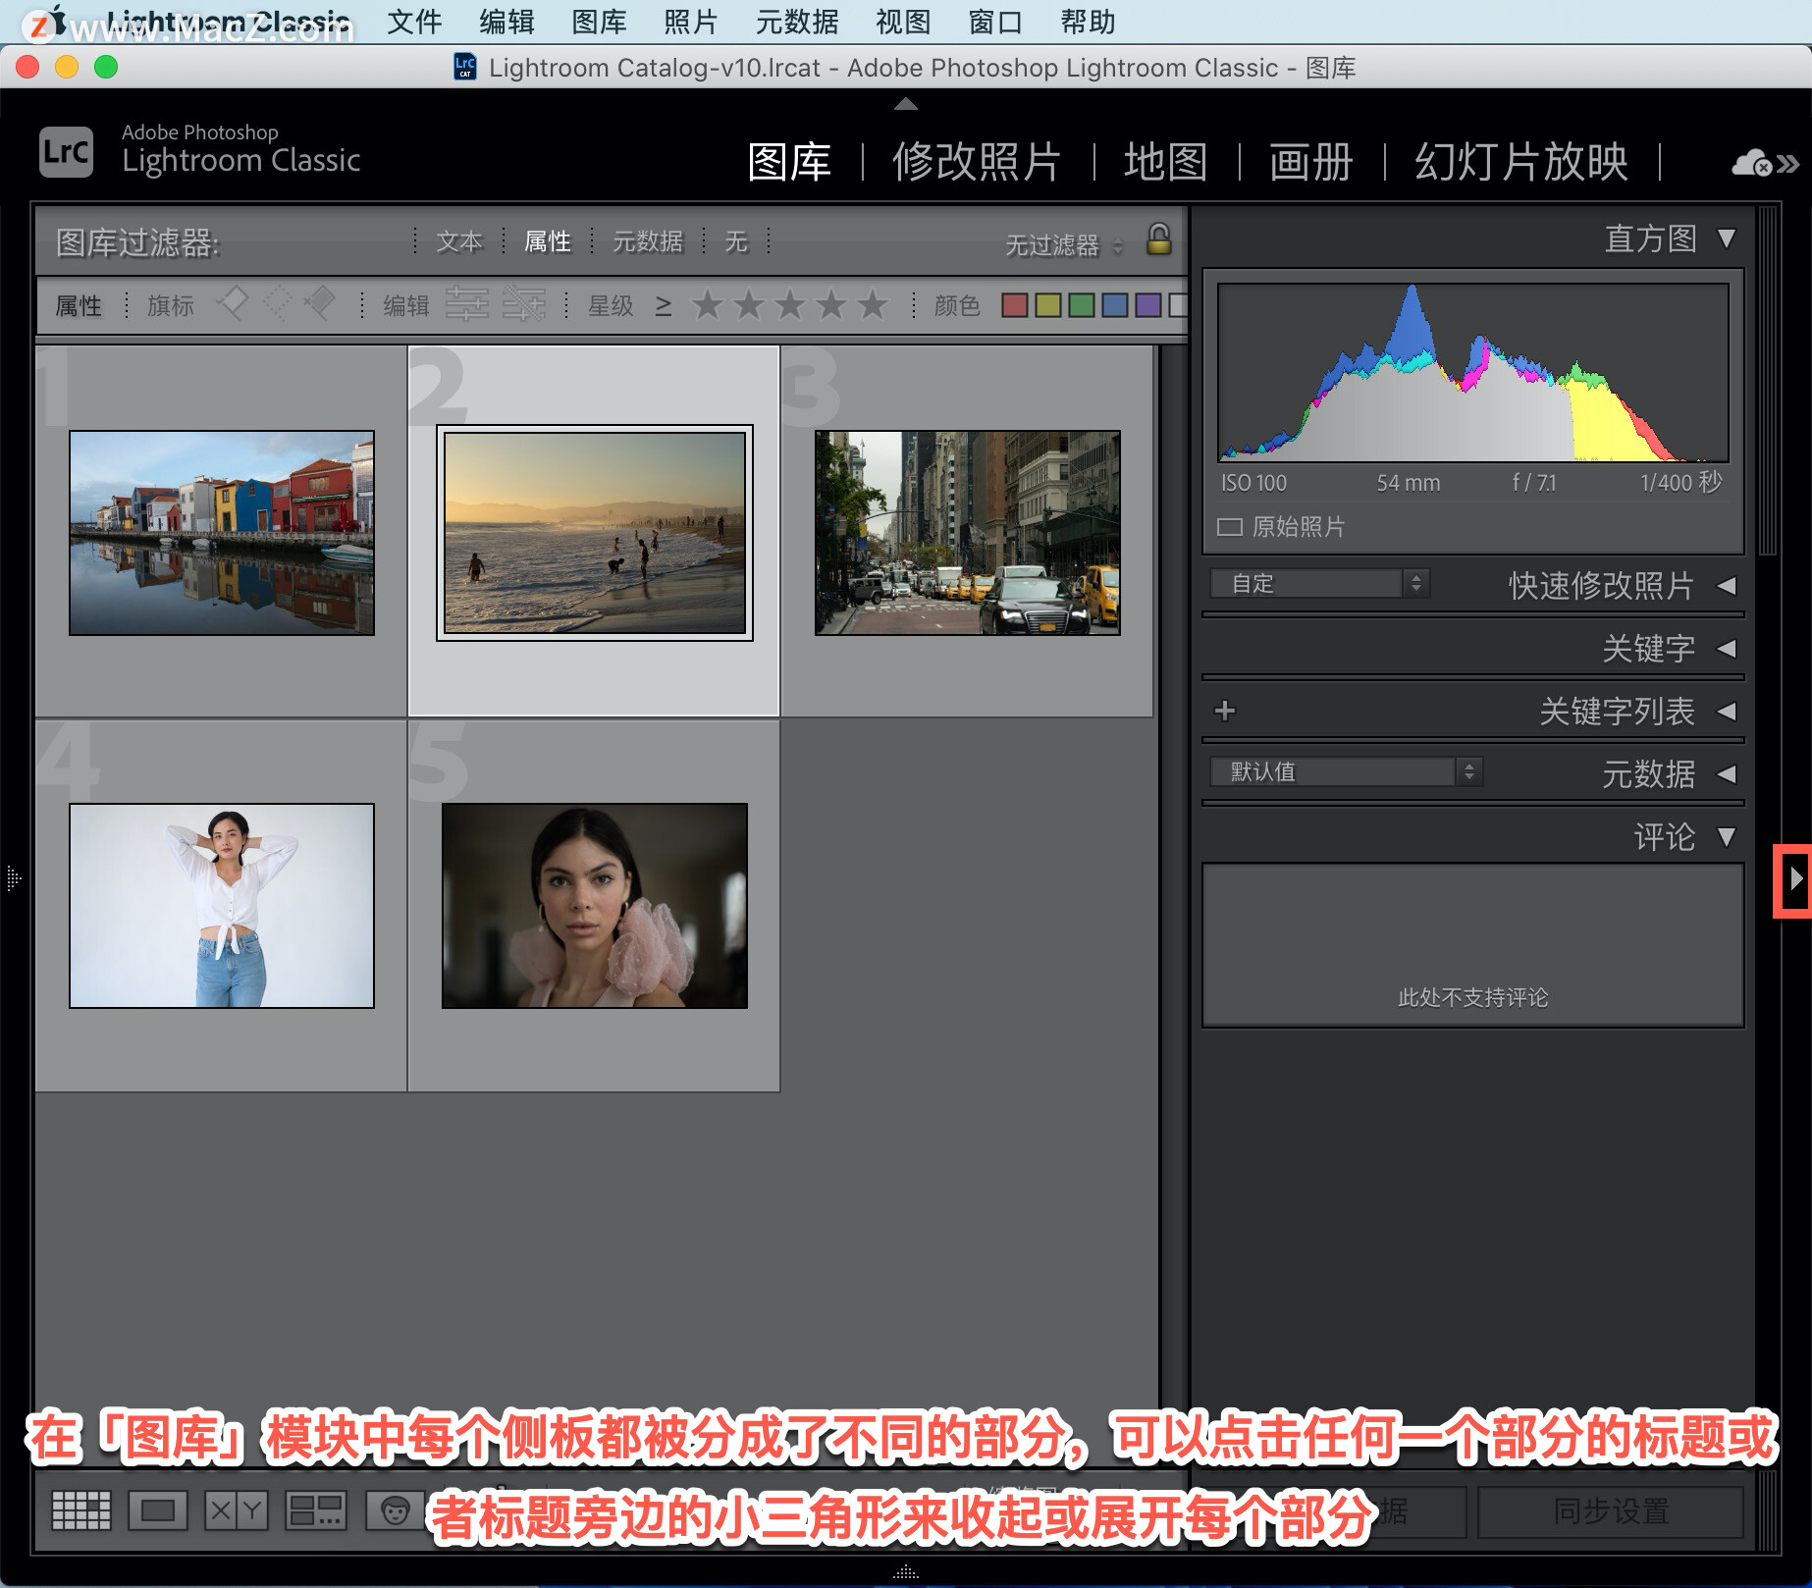The height and width of the screenshot is (1588, 1812).
Task: Switch to the 地图 module
Action: (x=1165, y=162)
